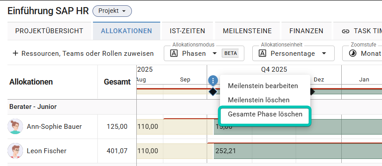Click the three-dot milestone options icon
The width and height of the screenshot is (382, 166).
[x=213, y=80]
